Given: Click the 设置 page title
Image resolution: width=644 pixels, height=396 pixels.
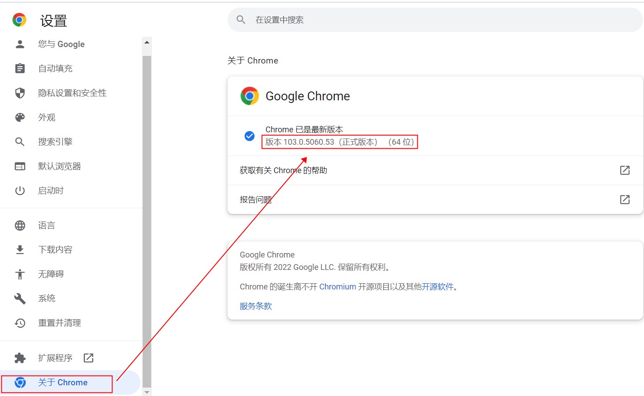Looking at the screenshot, I should click(54, 20).
